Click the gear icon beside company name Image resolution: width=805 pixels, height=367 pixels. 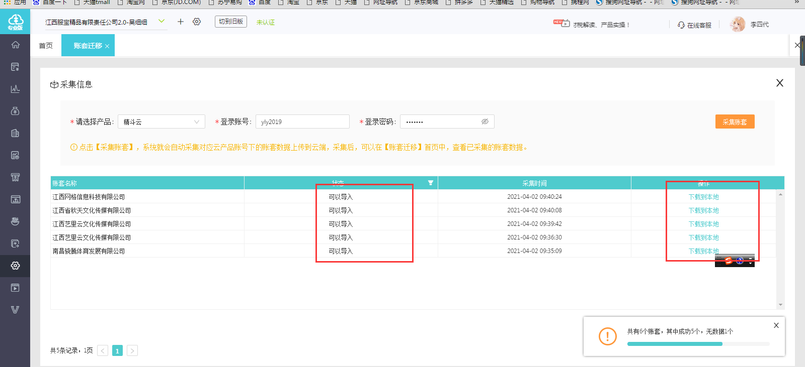tap(197, 22)
